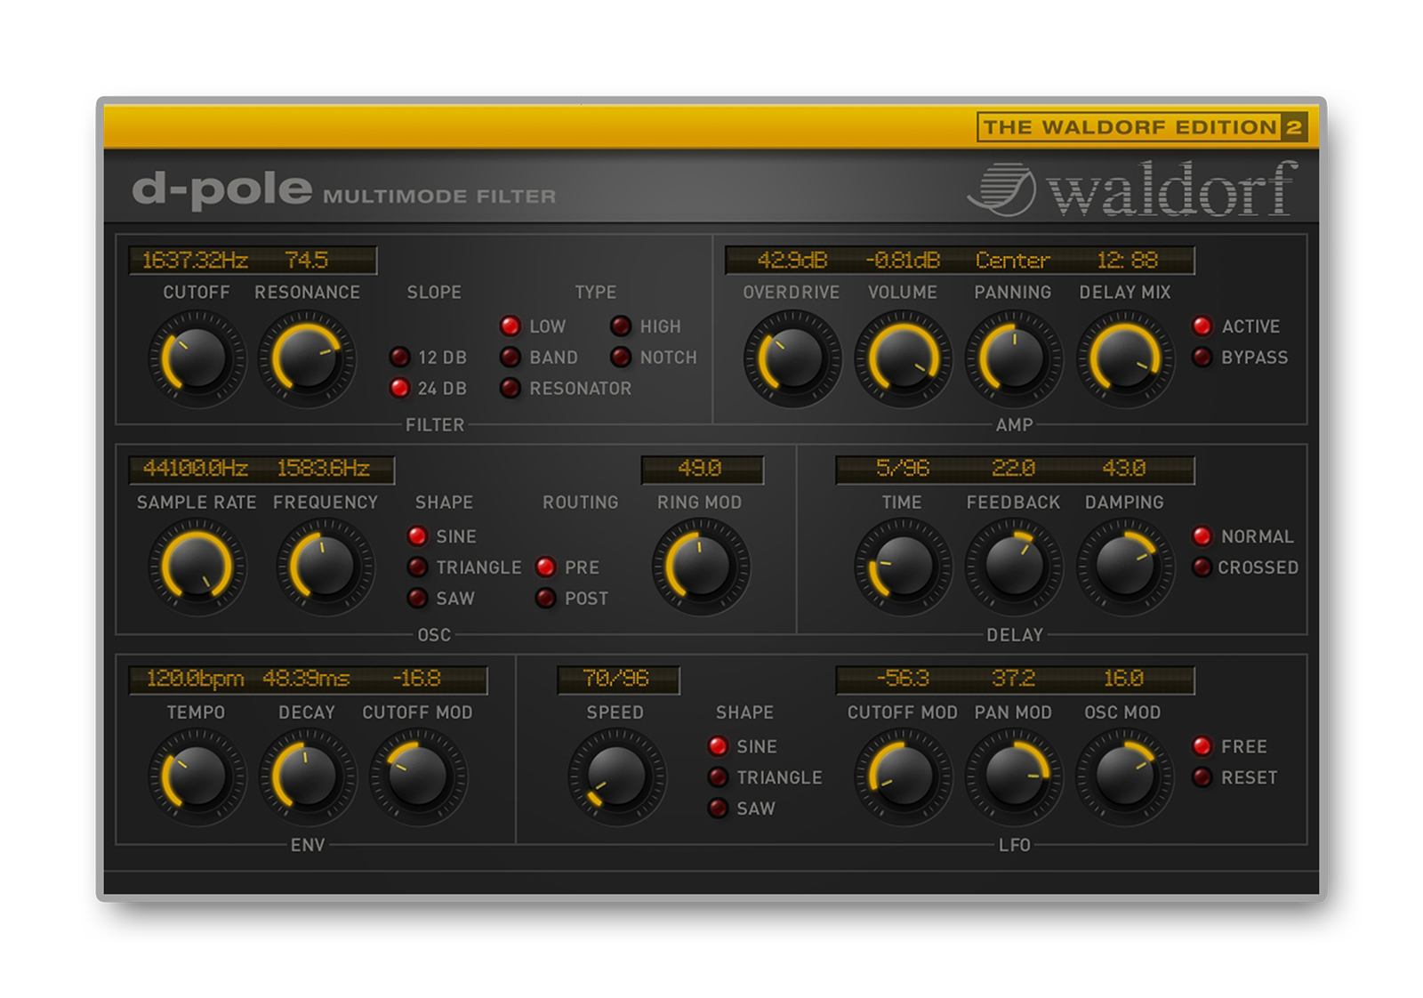Select Saw shape in LFO section
Viewport: 1423px width, 998px height.
(718, 809)
